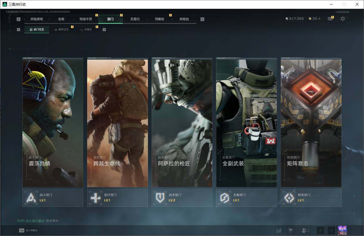Click the player avatar in bottom right
Viewport: 364px width, 236px height.
click(342, 230)
